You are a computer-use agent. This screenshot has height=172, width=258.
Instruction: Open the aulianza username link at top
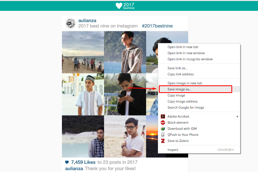pos(87,20)
